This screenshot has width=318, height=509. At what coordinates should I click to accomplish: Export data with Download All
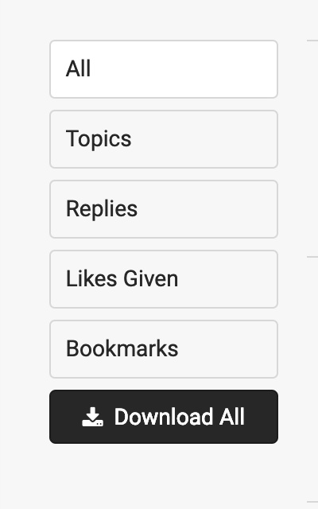tap(164, 417)
